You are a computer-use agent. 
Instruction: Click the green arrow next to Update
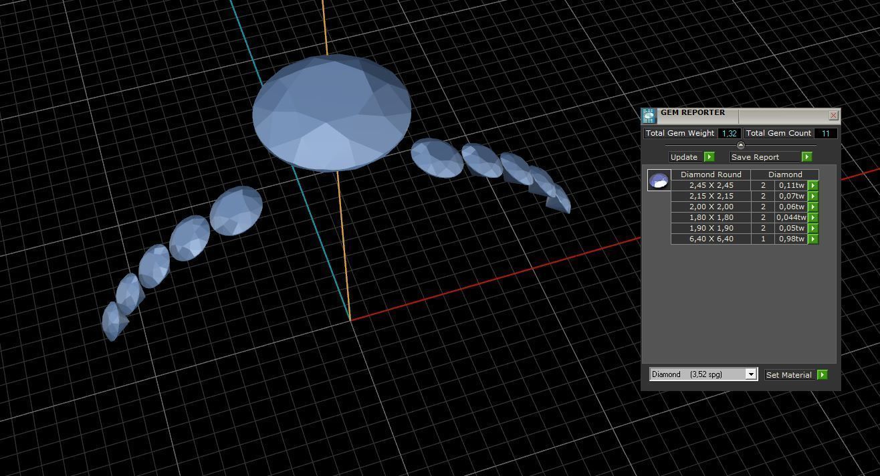coord(709,157)
